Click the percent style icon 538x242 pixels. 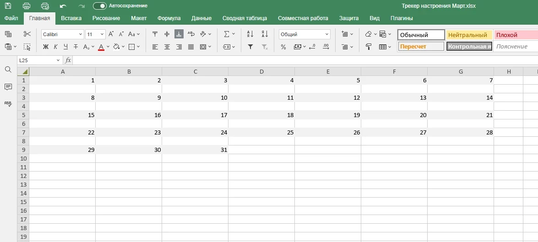point(283,47)
